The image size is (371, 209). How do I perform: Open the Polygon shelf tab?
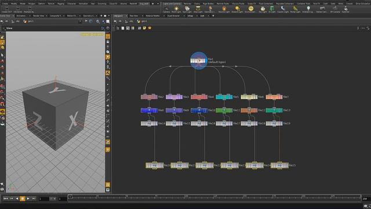tap(32, 4)
